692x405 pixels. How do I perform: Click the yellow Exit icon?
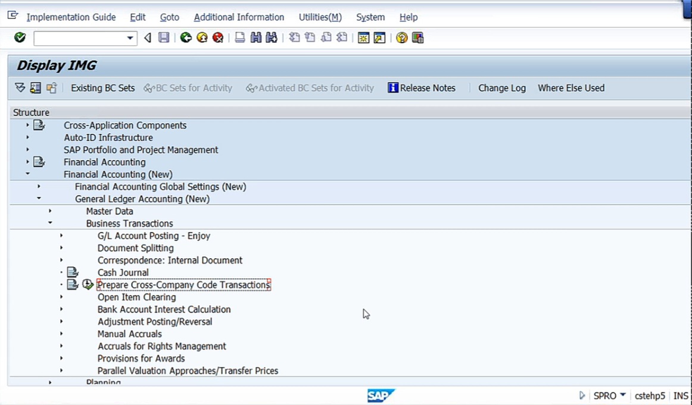202,37
